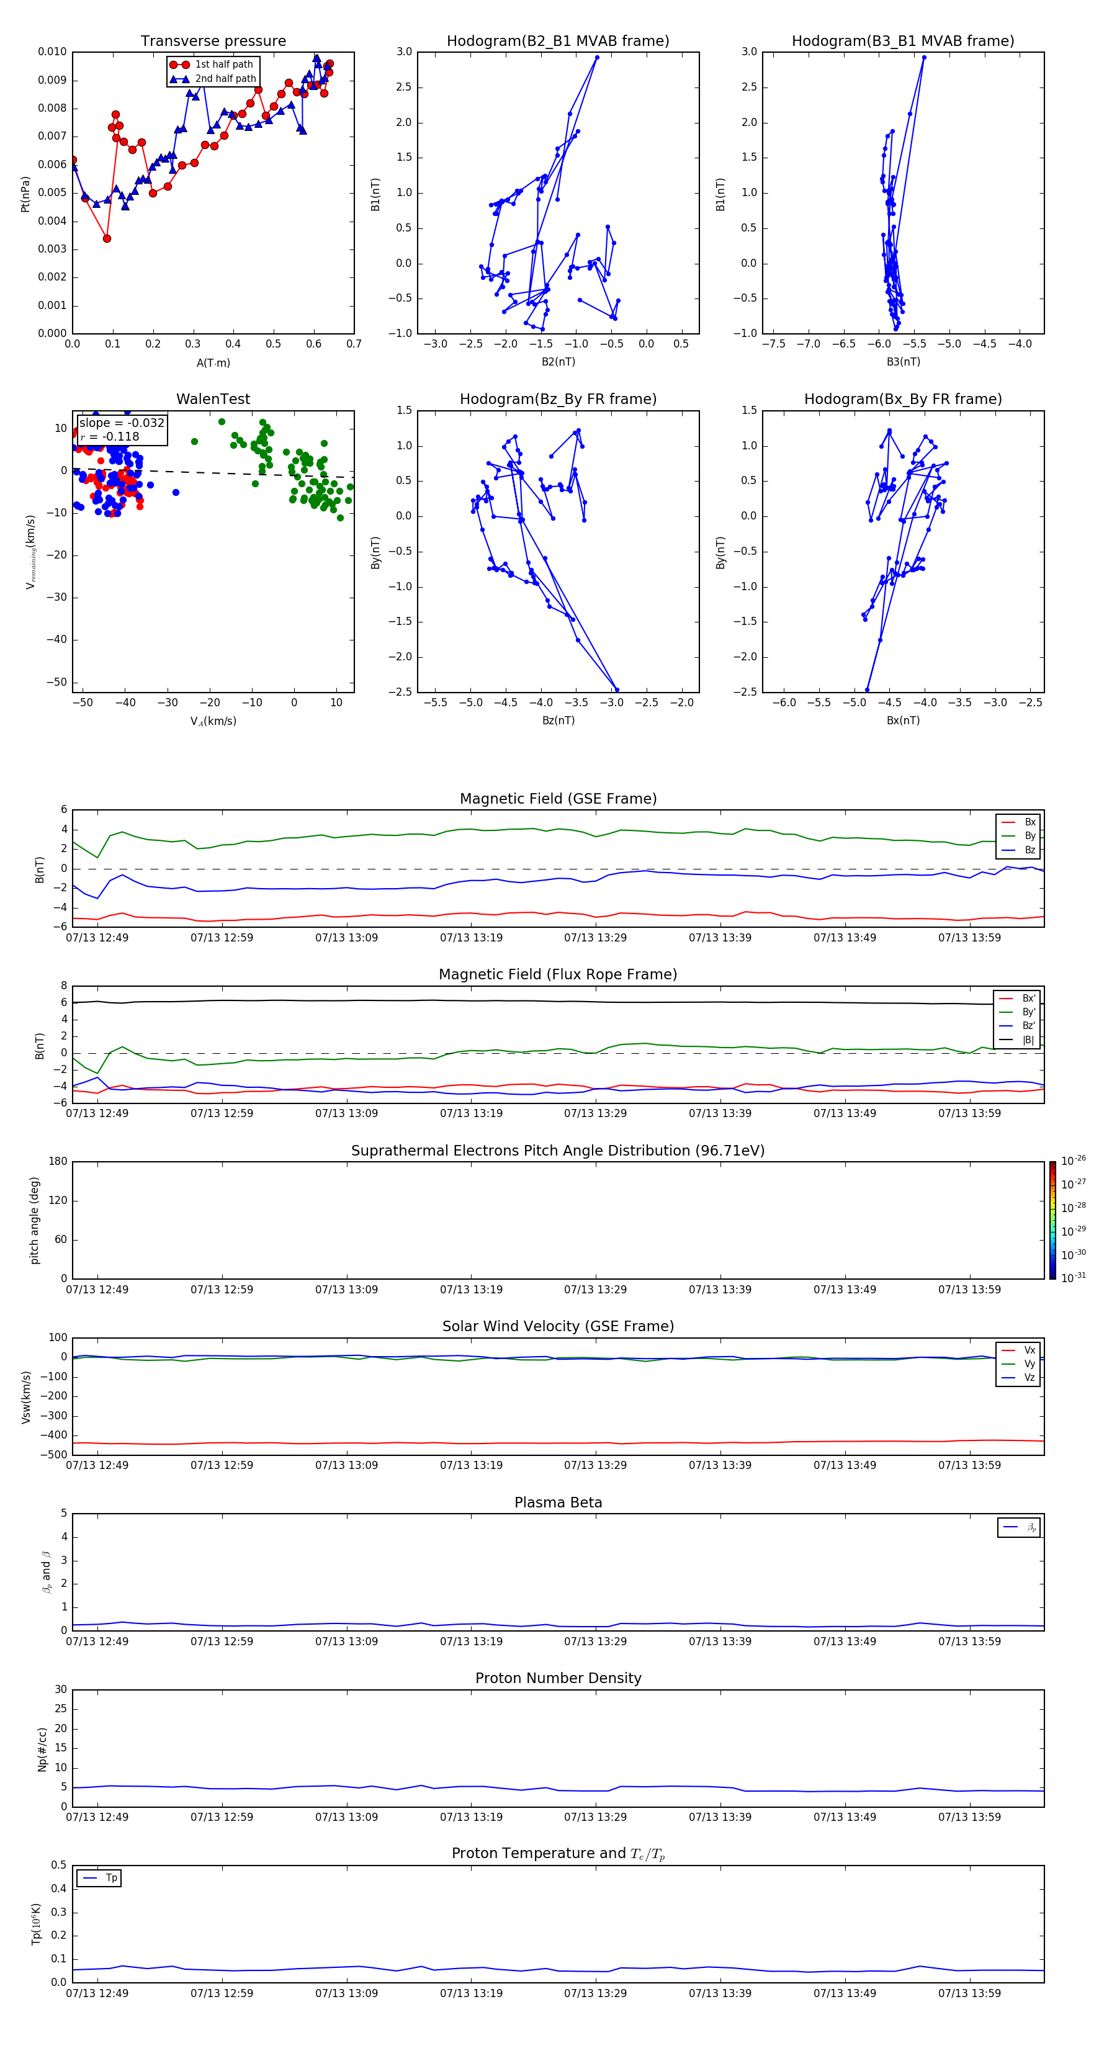
Task: Select the "2nd half path" legend entry
Action: point(213,79)
